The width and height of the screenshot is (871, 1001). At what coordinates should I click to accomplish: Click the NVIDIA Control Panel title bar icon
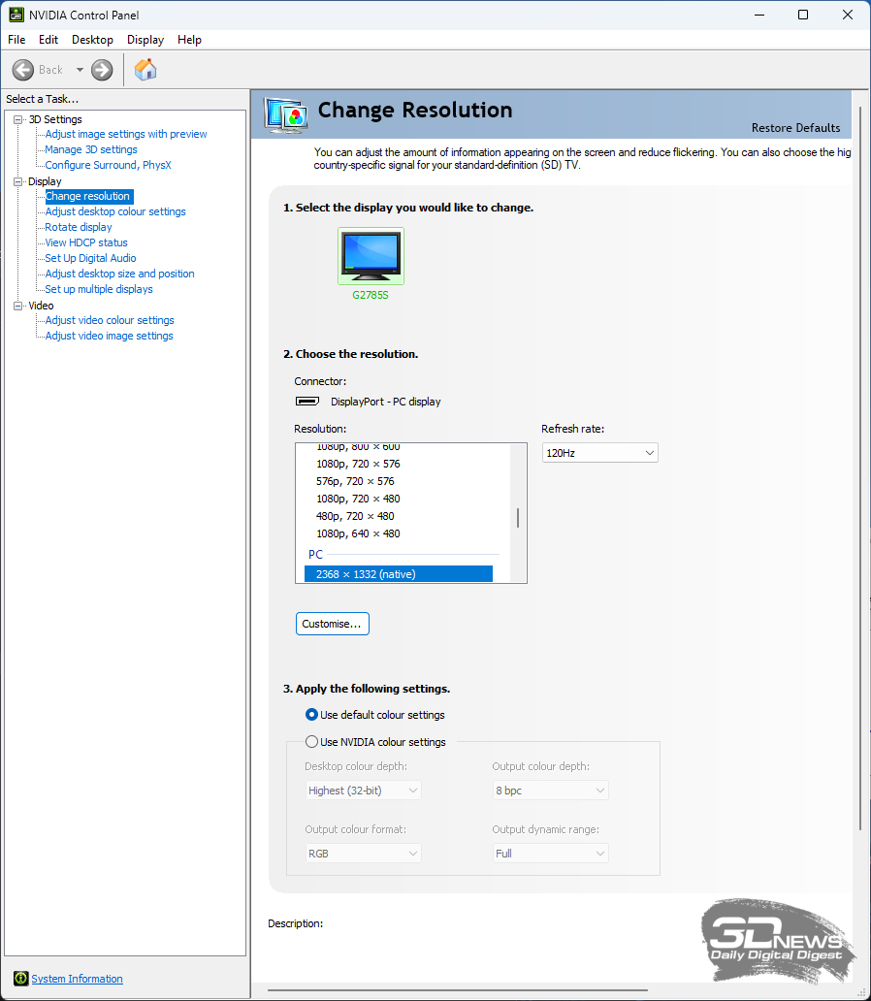click(x=16, y=15)
